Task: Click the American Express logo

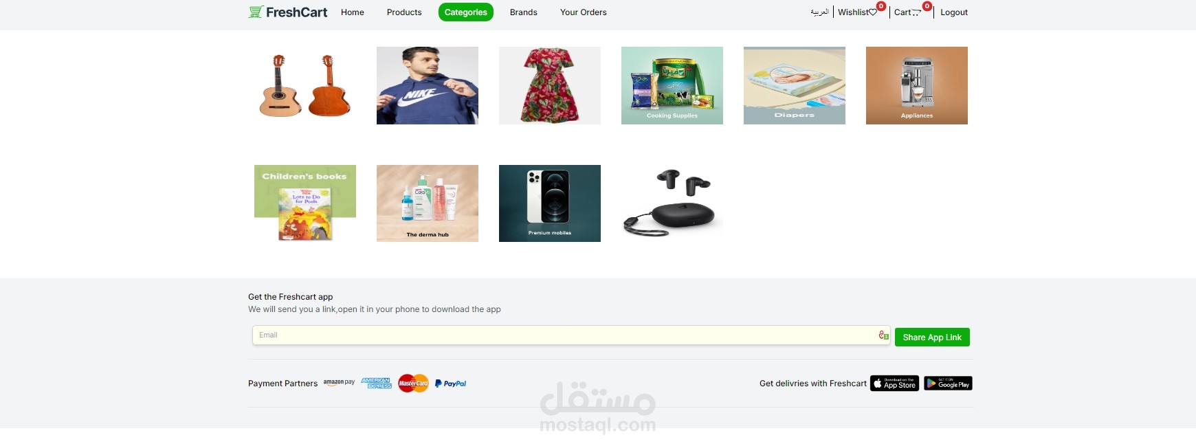Action: click(x=376, y=383)
